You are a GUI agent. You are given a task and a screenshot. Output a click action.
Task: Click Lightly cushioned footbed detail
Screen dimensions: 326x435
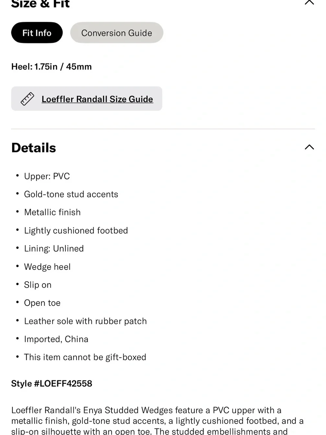tap(76, 230)
